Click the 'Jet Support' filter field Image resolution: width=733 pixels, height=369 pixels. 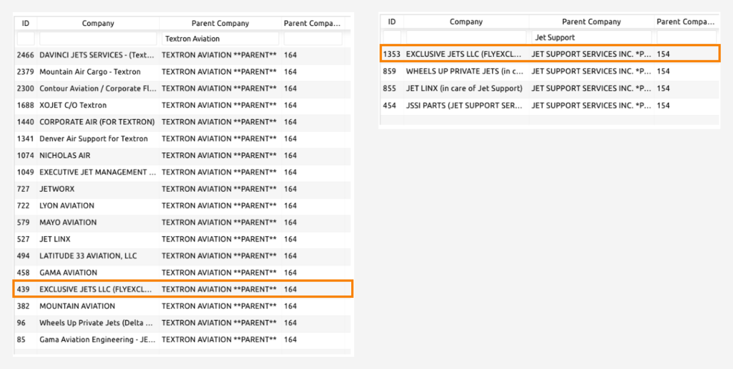(x=591, y=37)
